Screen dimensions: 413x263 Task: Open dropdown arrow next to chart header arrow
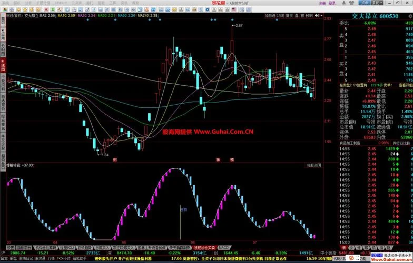pyautogui.click(x=321, y=16)
